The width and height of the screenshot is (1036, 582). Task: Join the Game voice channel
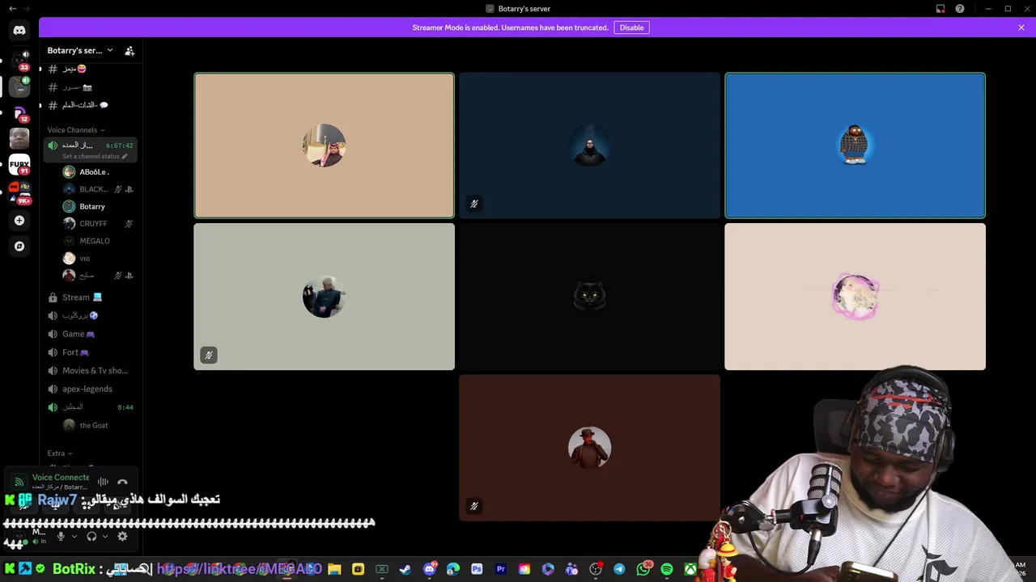[x=90, y=334]
